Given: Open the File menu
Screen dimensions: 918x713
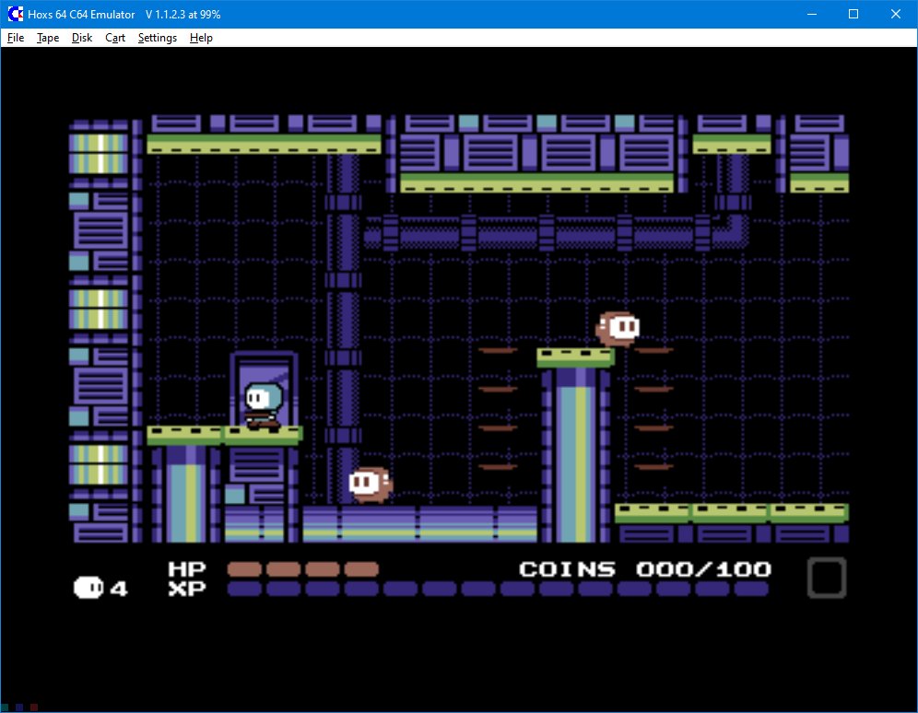Looking at the screenshot, I should click(16, 38).
